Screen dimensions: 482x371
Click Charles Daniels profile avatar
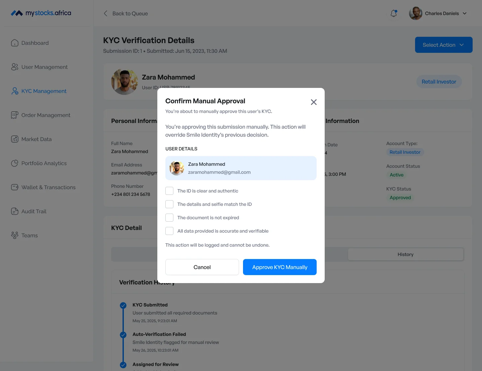tap(416, 13)
